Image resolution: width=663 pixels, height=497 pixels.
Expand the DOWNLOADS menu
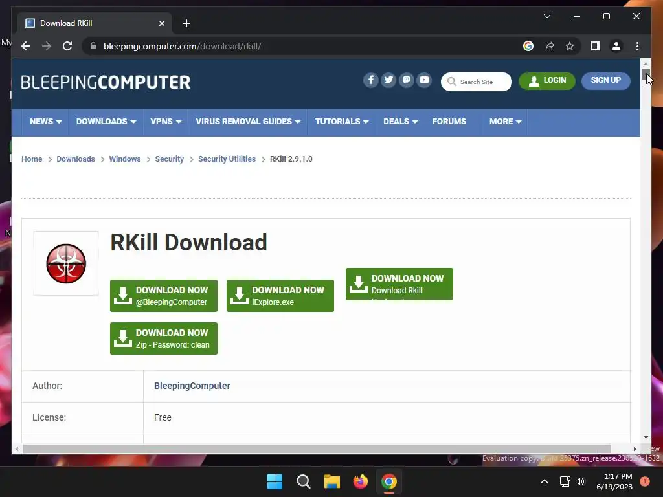coord(106,122)
